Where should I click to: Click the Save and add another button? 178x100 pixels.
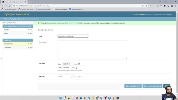[133, 86]
